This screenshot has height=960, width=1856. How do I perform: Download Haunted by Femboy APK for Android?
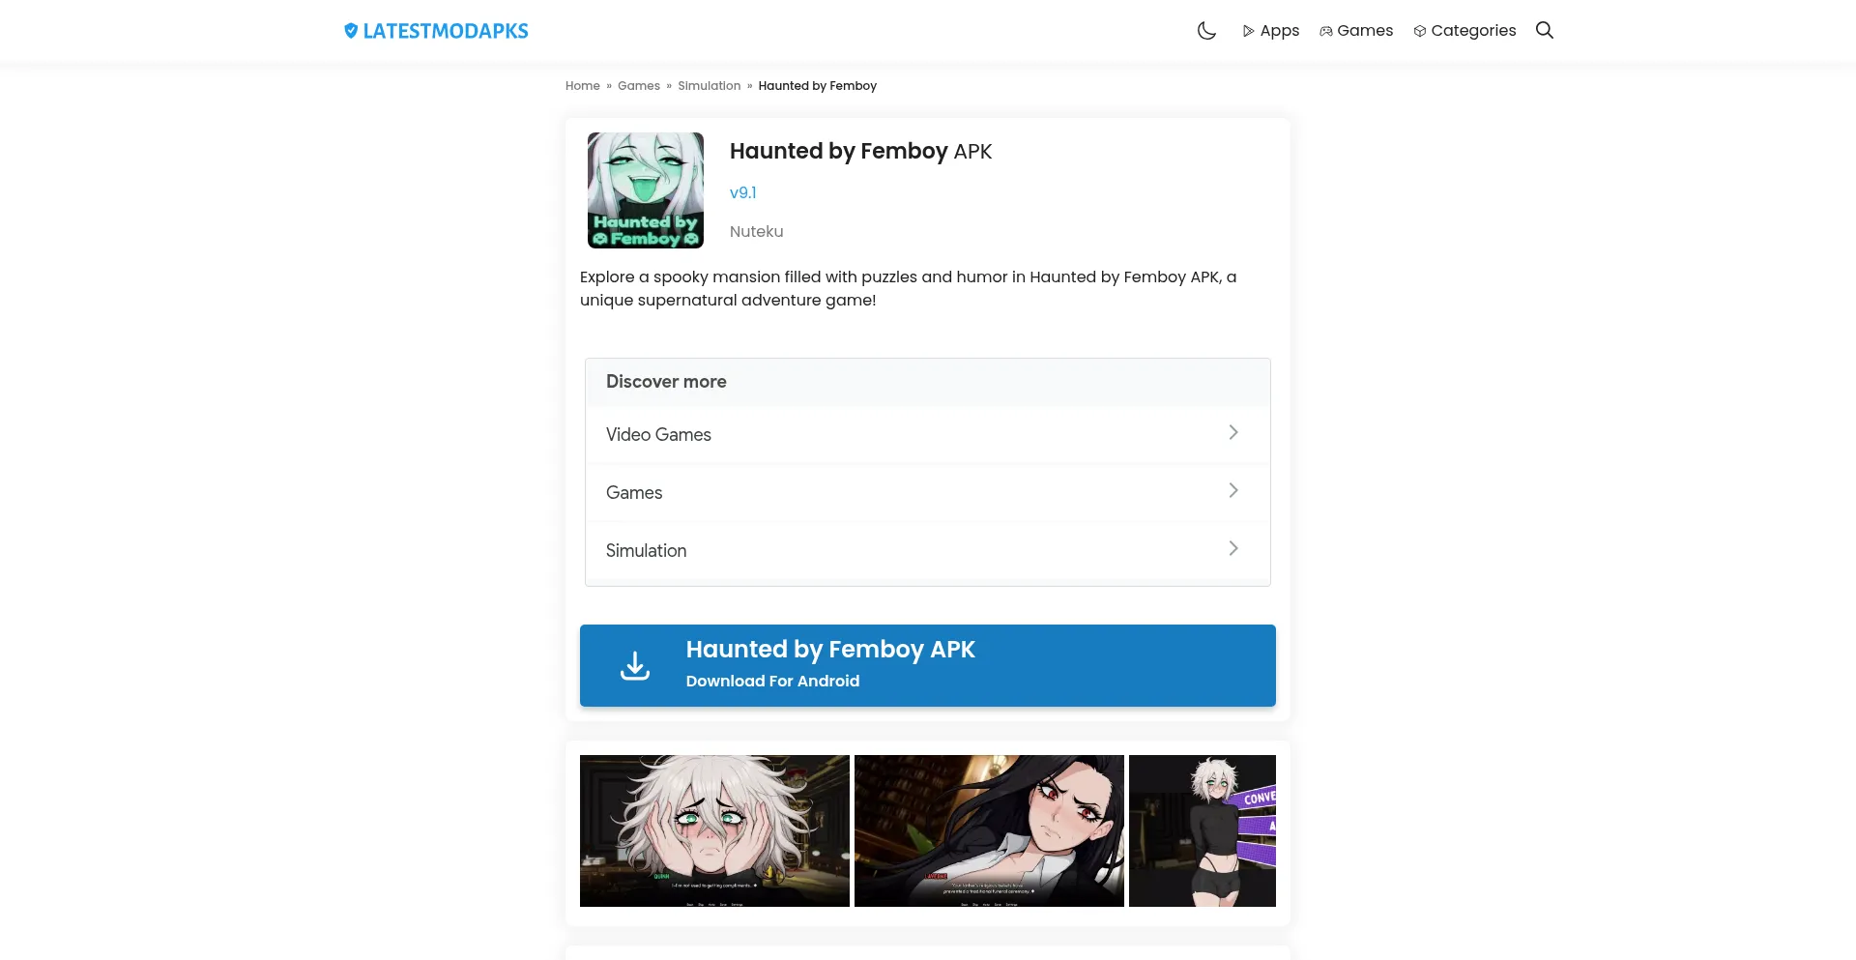tap(928, 665)
